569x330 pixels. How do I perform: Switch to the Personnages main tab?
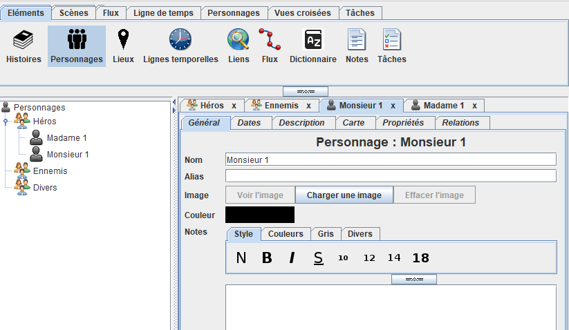tap(234, 12)
